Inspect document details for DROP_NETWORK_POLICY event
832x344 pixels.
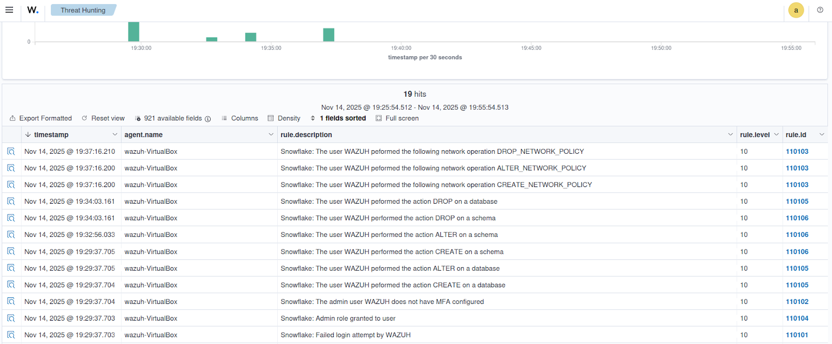11,151
